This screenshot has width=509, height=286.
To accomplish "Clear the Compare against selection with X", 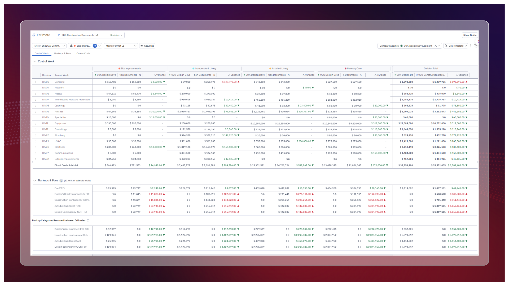I will (435, 46).
